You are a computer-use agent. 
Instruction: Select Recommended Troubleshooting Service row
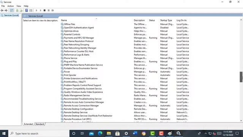(125, 99)
